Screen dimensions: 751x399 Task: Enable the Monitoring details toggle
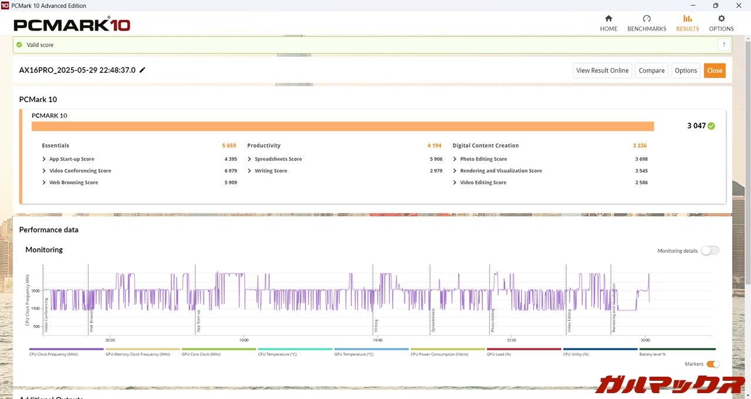pos(709,251)
